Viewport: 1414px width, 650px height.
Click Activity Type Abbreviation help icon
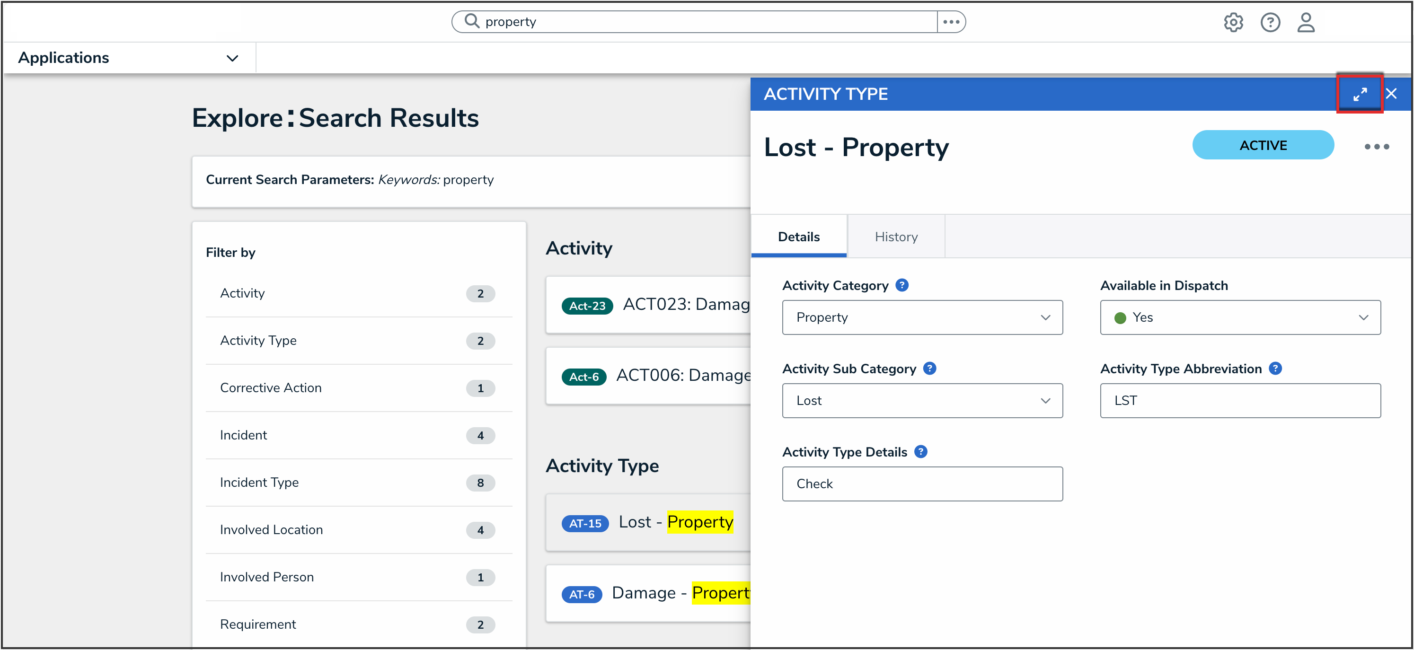click(1275, 369)
